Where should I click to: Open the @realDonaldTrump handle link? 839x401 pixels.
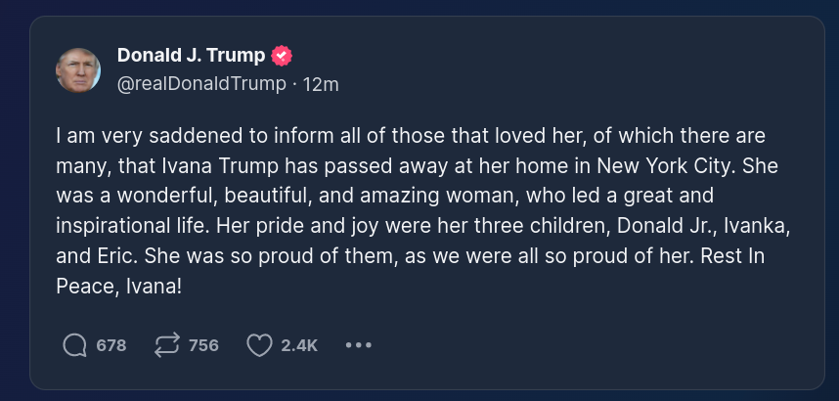click(201, 84)
